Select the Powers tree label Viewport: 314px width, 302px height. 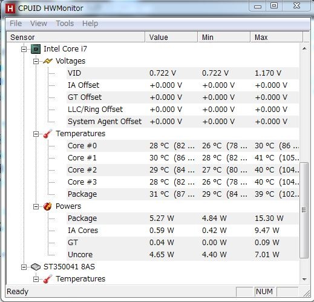pyautogui.click(x=68, y=206)
